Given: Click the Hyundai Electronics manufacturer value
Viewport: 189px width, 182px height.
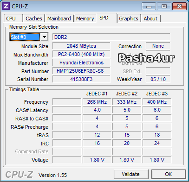Looking at the screenshot, I should pos(81,63).
